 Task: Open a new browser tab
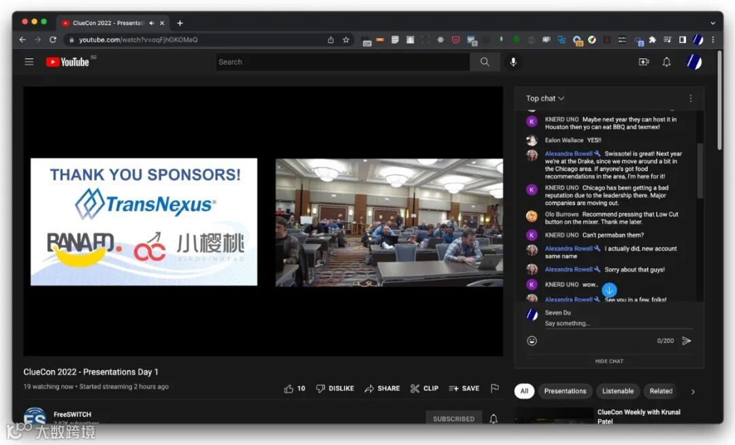tap(180, 23)
